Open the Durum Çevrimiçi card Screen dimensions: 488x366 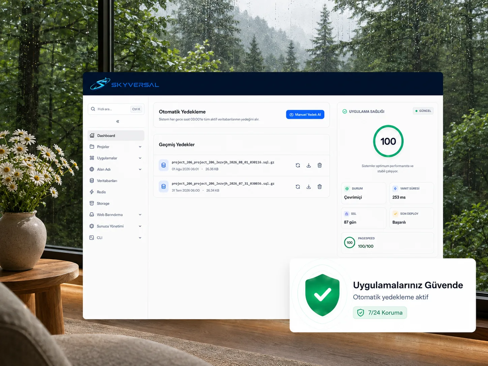[x=364, y=193]
